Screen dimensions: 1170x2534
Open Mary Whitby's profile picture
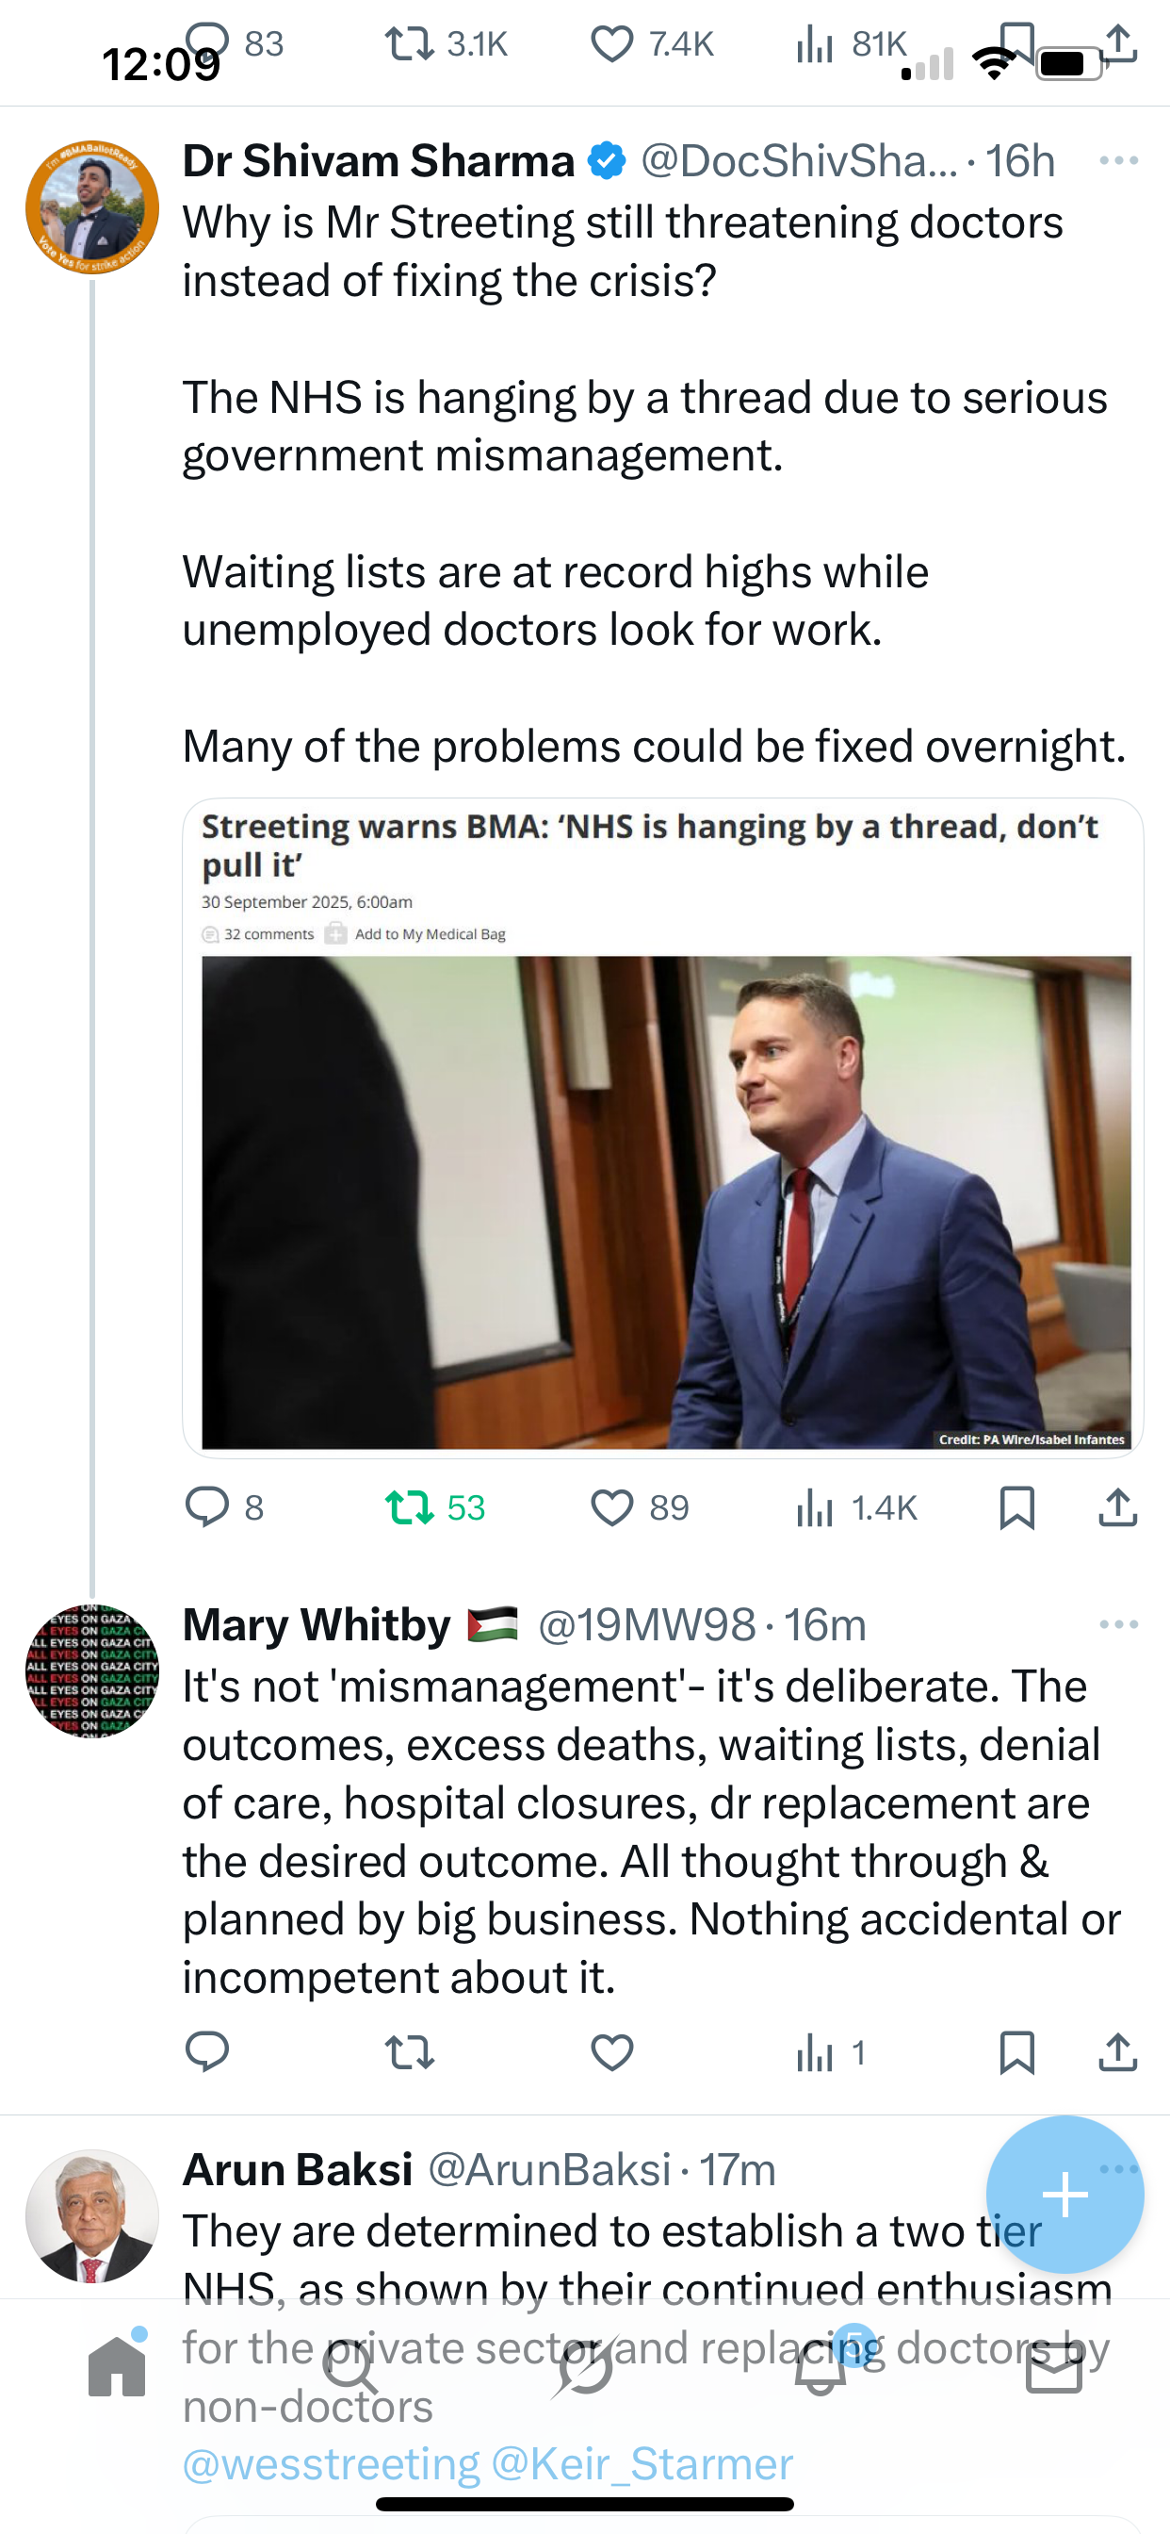[x=92, y=1670]
